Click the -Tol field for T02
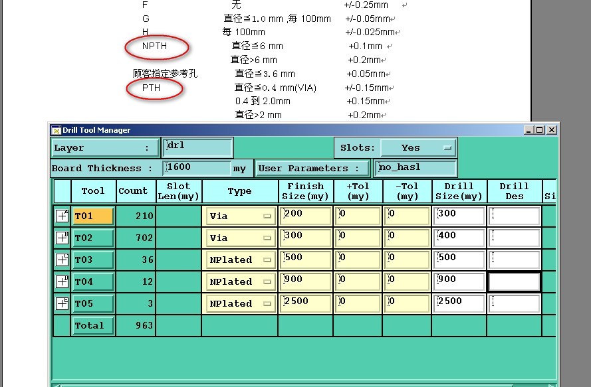This screenshot has height=387, width=591. tap(407, 238)
